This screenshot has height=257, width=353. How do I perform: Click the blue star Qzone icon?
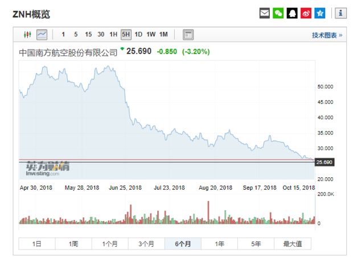click(320, 13)
